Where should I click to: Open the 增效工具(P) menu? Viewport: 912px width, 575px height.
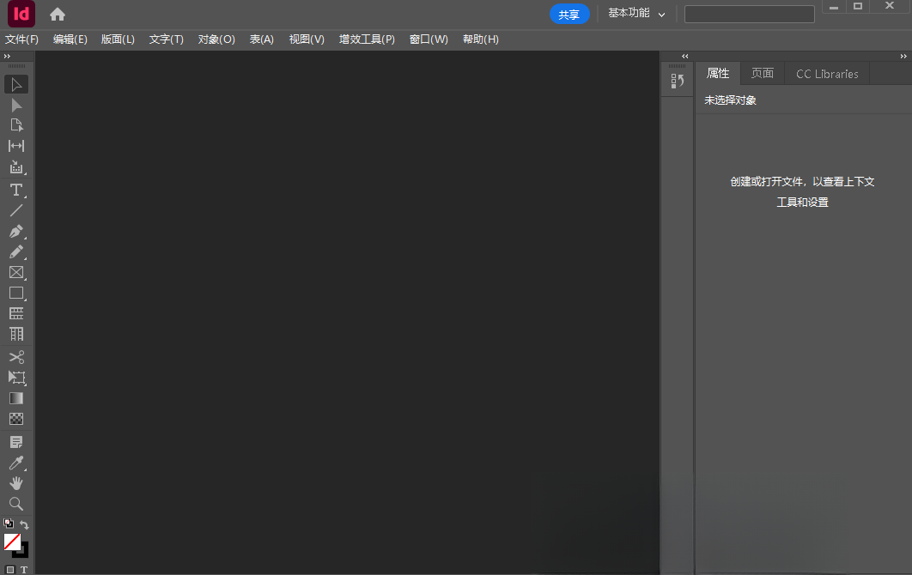coord(367,39)
